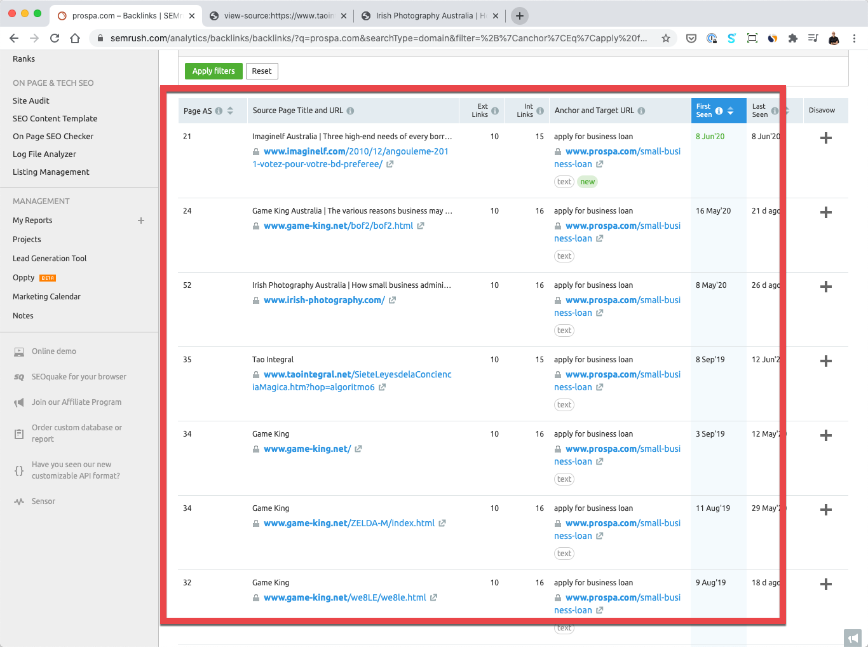Open Join our Affiliate Program link

coord(76,402)
